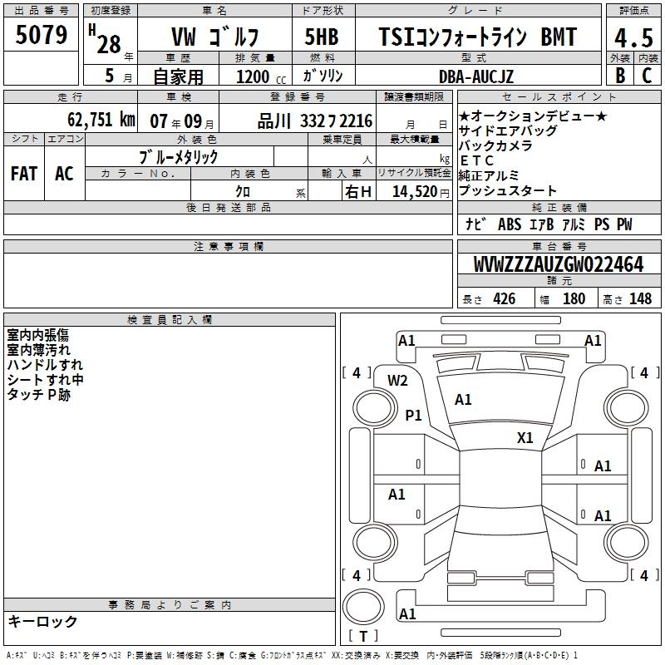Click the A1 marker at the diagram's top-right corner
665x665 pixels.
click(593, 341)
